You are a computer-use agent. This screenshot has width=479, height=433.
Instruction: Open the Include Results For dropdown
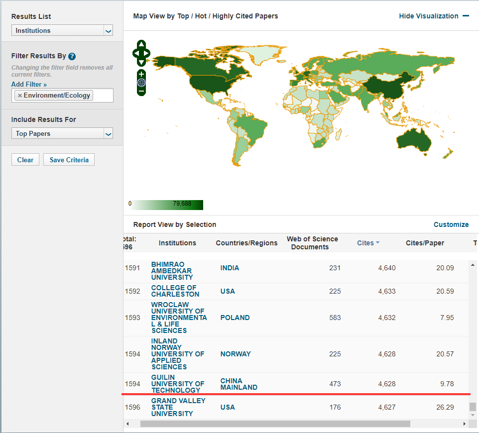(62, 133)
